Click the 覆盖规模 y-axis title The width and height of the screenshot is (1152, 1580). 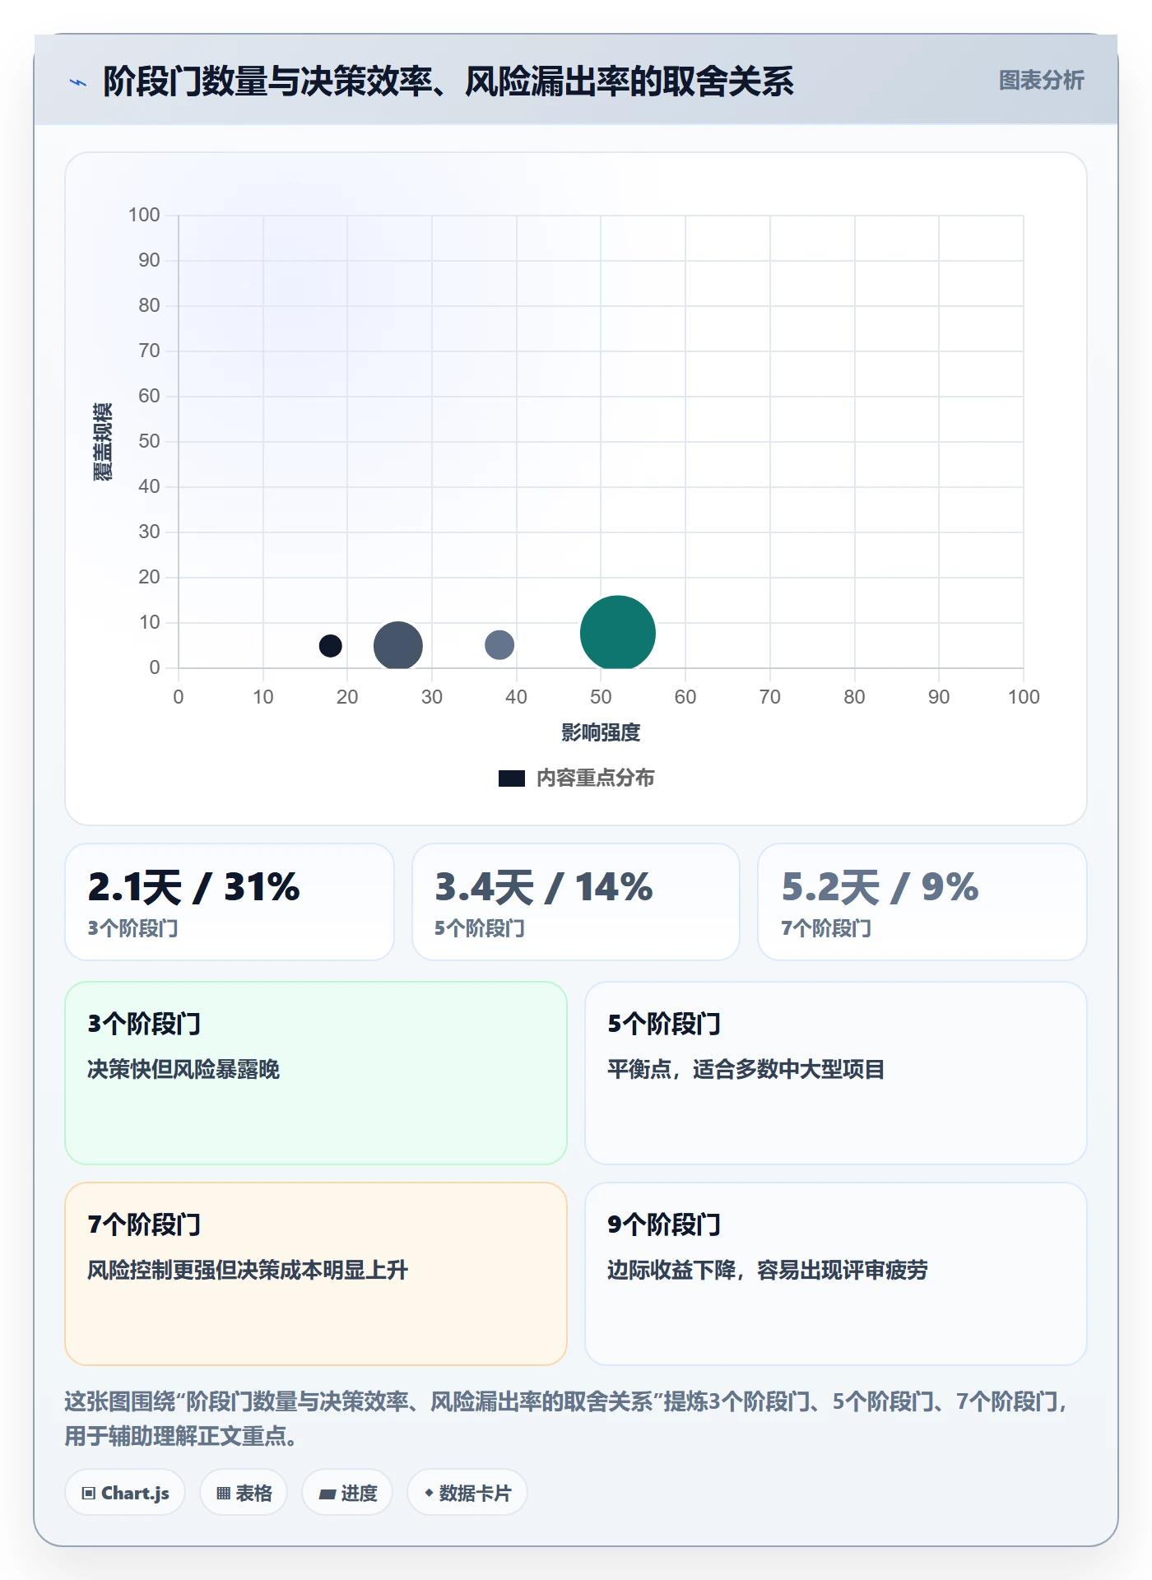pyautogui.click(x=102, y=442)
